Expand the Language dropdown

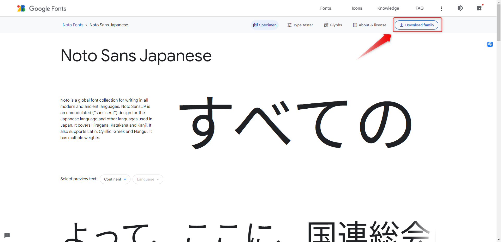pyautogui.click(x=148, y=179)
